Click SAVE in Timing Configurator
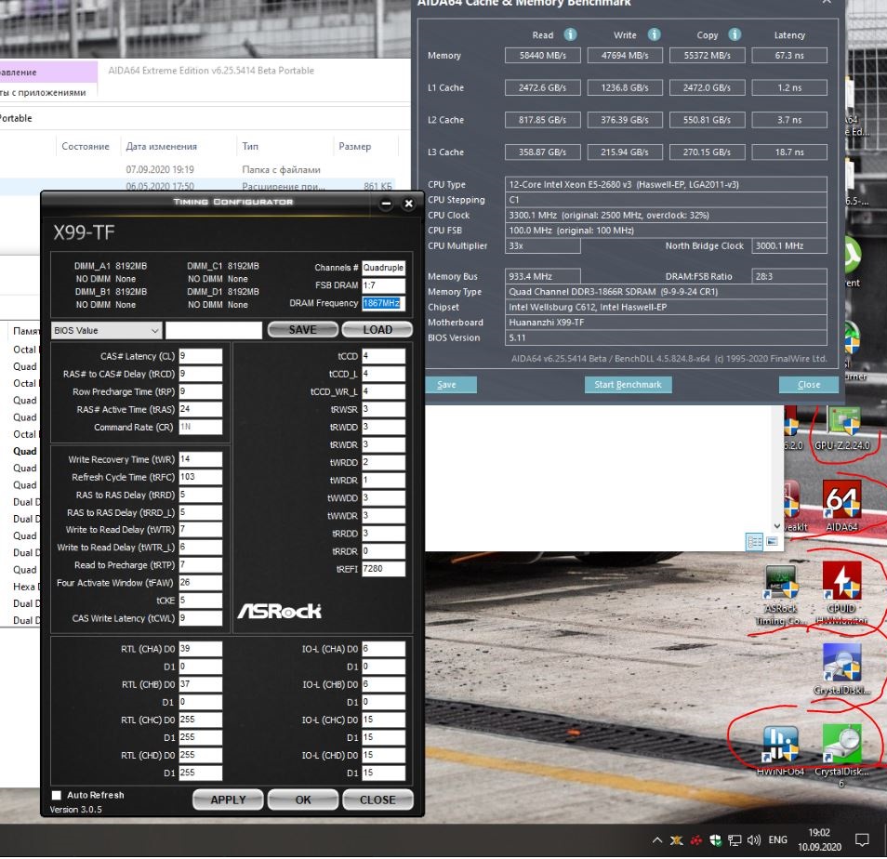Screen dimensions: 887x859 coord(303,330)
